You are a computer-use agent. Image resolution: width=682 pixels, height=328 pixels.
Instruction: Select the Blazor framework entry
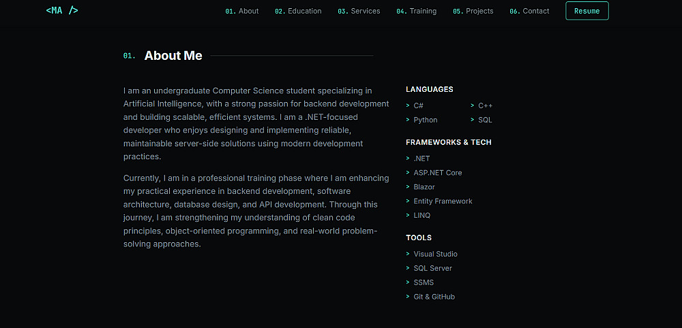pyautogui.click(x=424, y=187)
